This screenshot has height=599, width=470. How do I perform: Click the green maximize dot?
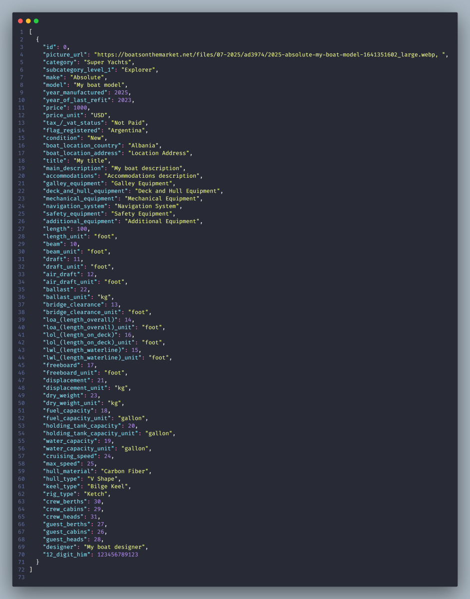(x=36, y=21)
